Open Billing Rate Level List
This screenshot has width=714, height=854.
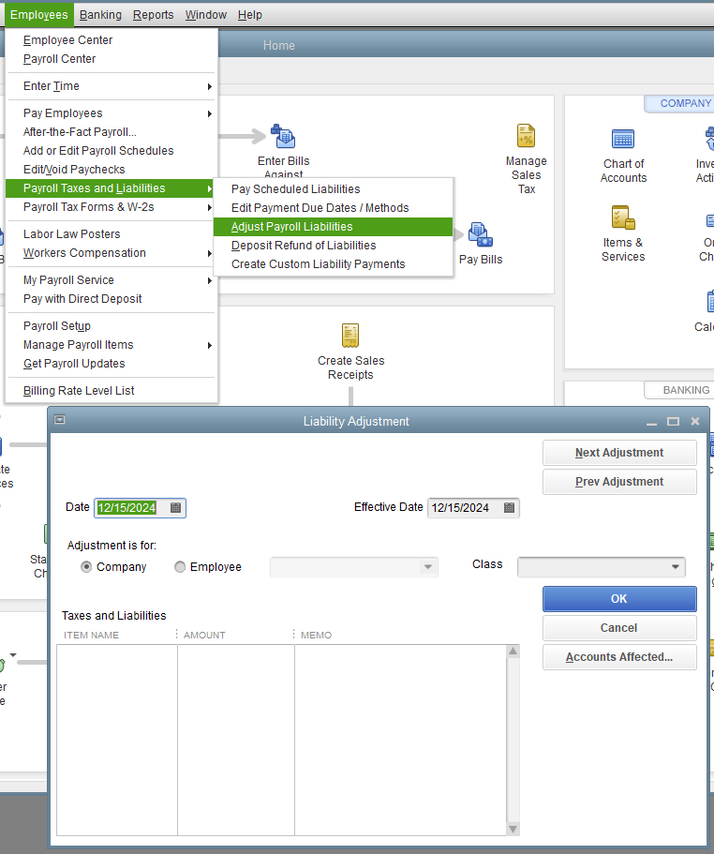tap(110, 391)
